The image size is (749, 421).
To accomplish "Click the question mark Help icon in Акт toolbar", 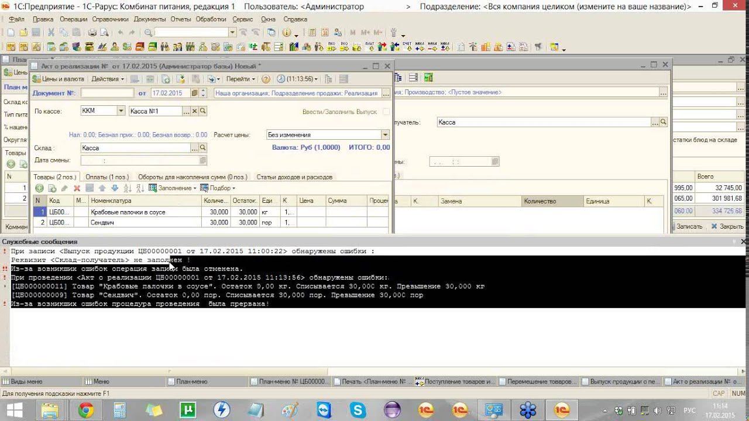I will [x=266, y=79].
